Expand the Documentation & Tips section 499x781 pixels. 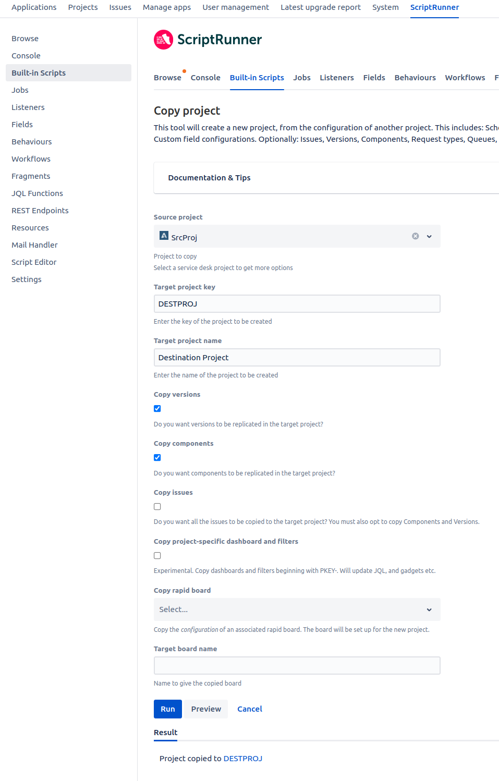(x=209, y=178)
